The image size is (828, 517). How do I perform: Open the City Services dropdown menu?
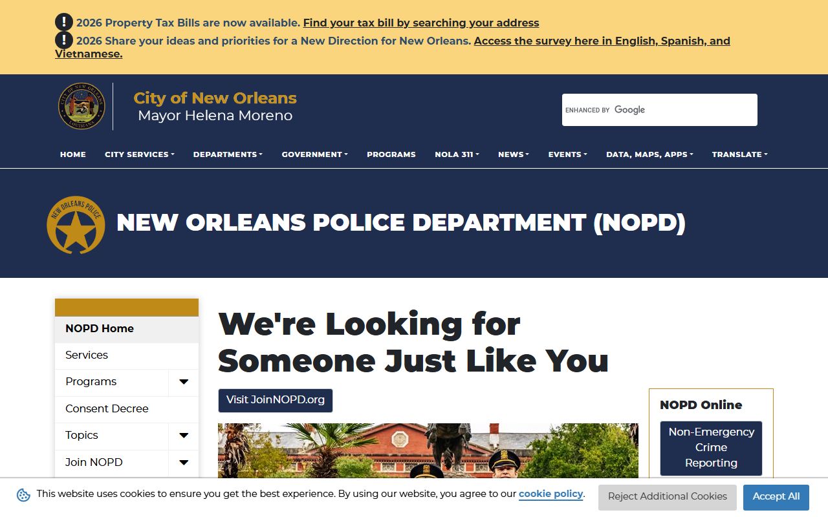(140, 154)
